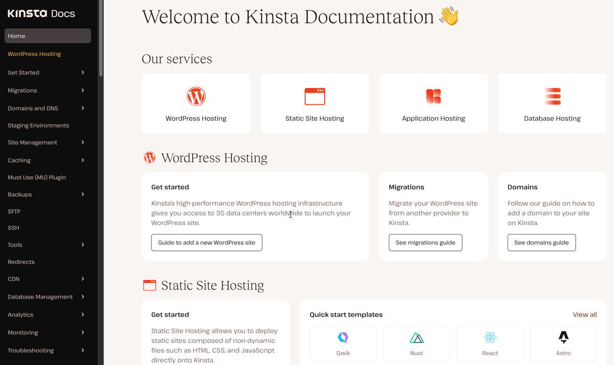Open the React quick start template

[x=490, y=337]
